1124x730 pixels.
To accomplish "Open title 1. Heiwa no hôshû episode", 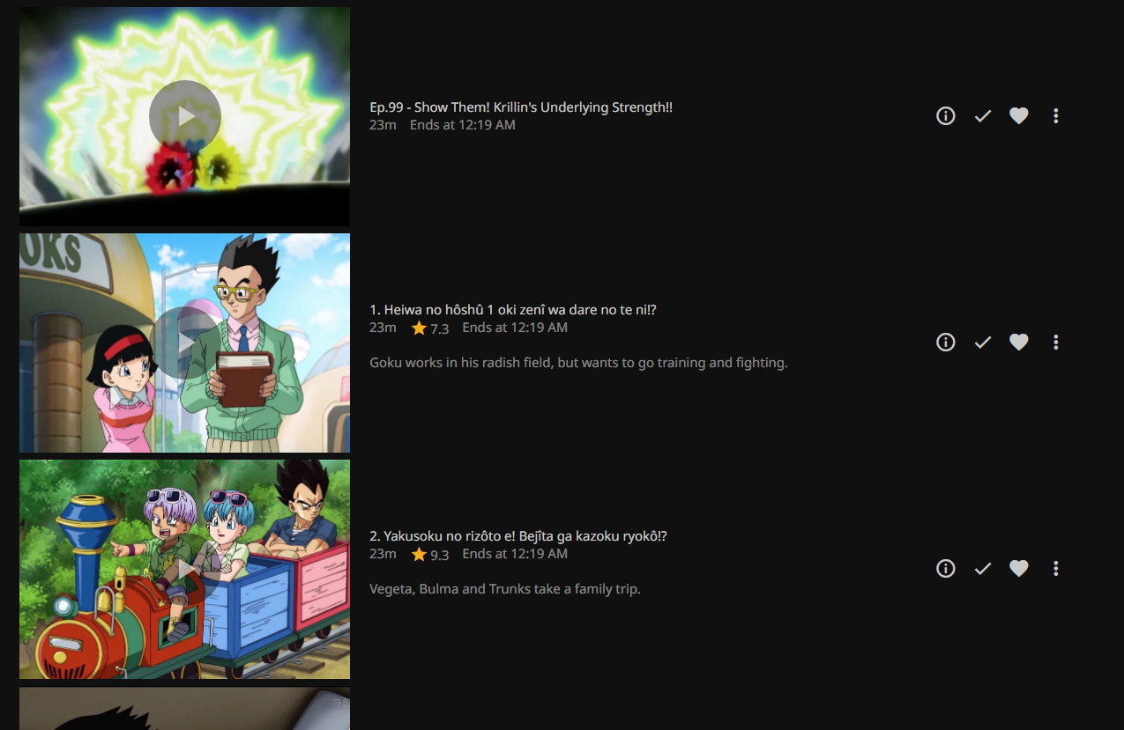I will coord(513,310).
